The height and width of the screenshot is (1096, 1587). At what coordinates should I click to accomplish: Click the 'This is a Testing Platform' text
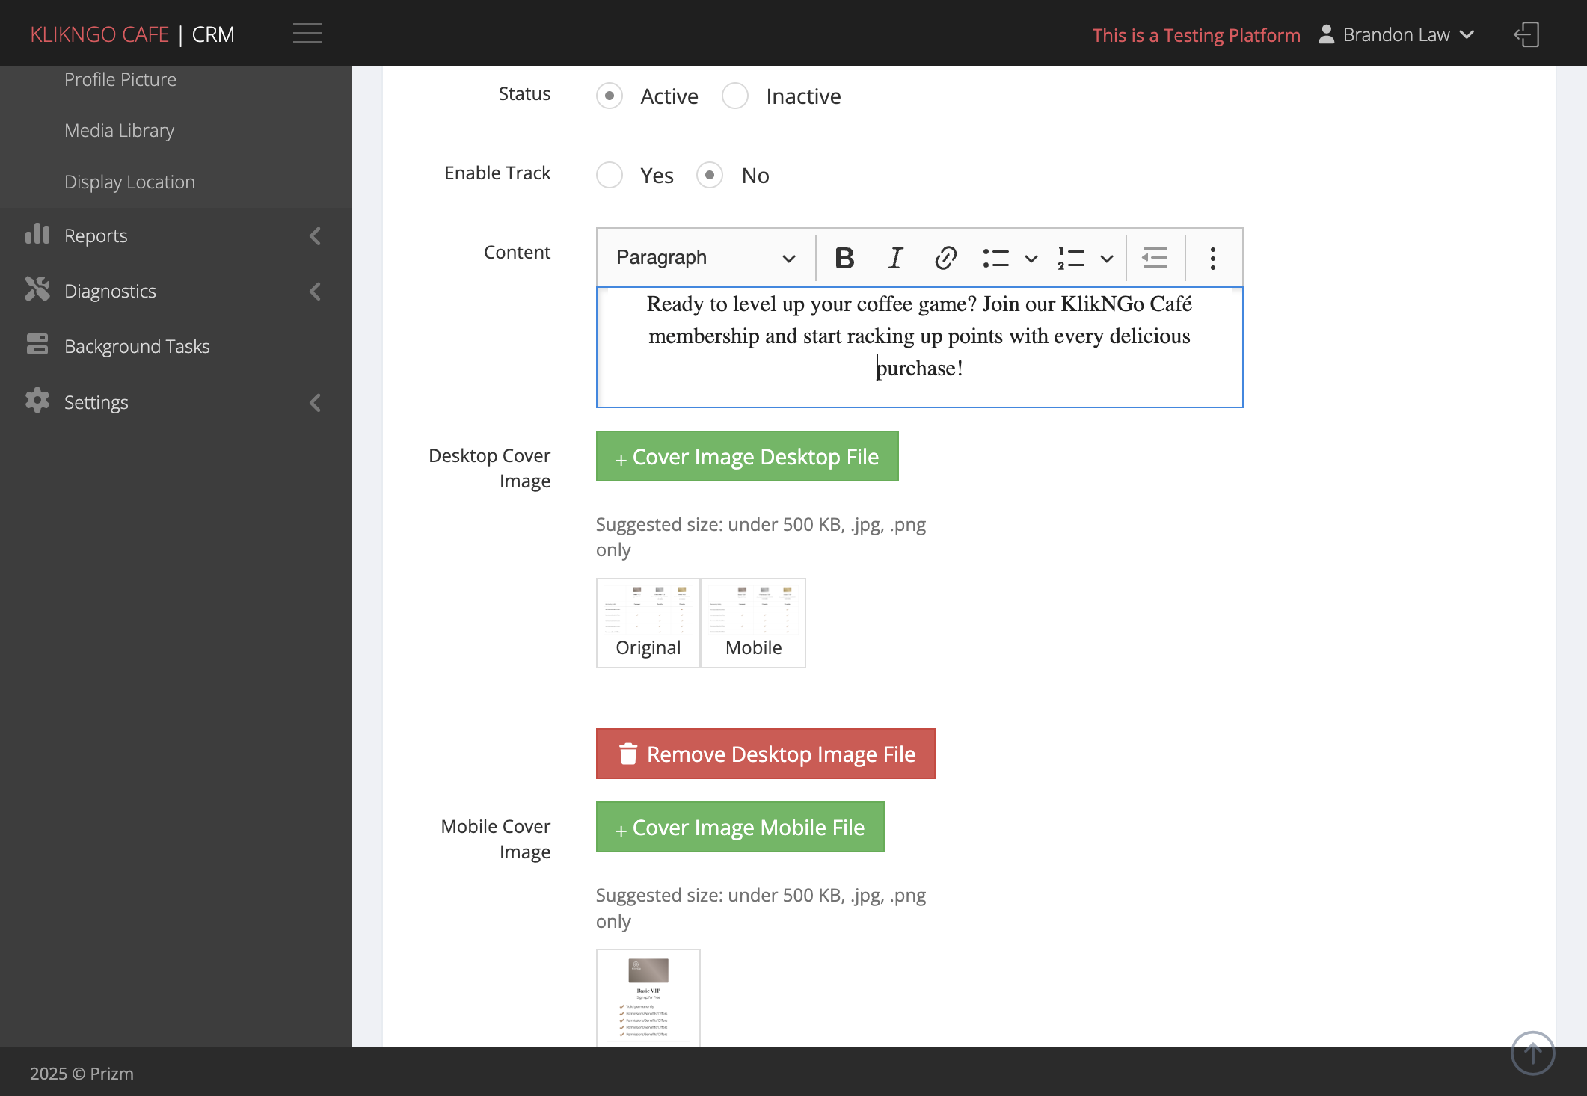(x=1196, y=35)
